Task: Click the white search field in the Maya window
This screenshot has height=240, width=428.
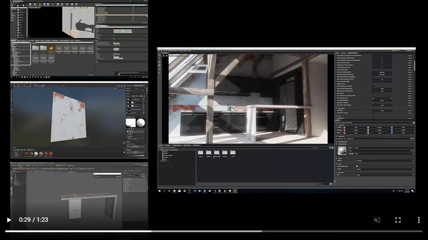Action: coord(107,173)
